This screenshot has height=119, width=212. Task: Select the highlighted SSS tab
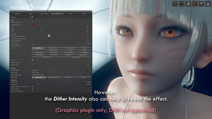(57, 14)
